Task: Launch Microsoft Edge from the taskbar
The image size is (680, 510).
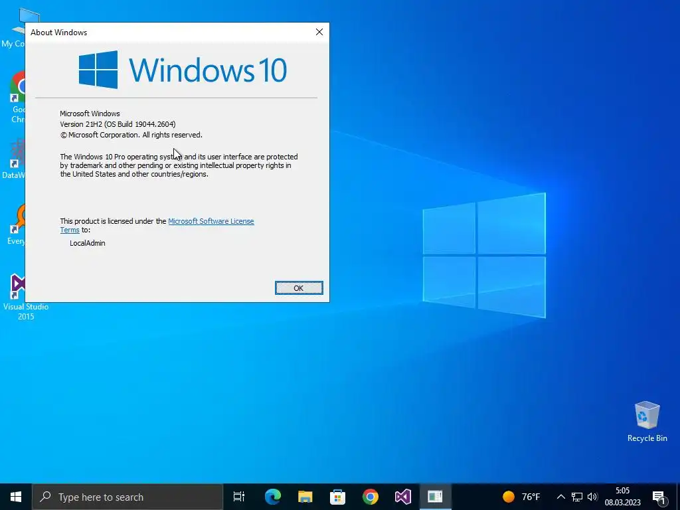Action: point(273,497)
